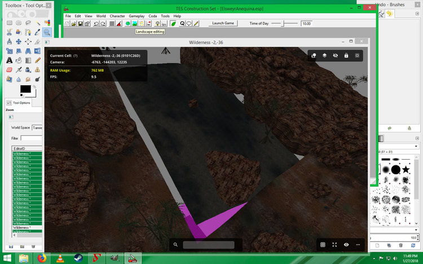Choose the Free Select lasso tool
The height and width of the screenshot is (264, 423).
(28, 23)
